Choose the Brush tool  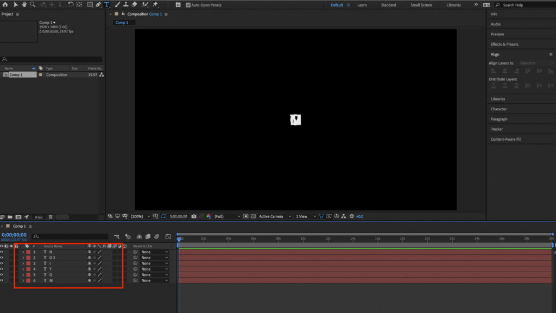(x=117, y=4)
